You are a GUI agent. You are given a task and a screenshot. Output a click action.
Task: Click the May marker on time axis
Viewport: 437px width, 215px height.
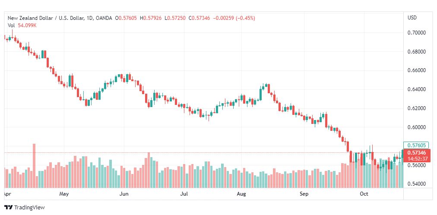[64, 194]
